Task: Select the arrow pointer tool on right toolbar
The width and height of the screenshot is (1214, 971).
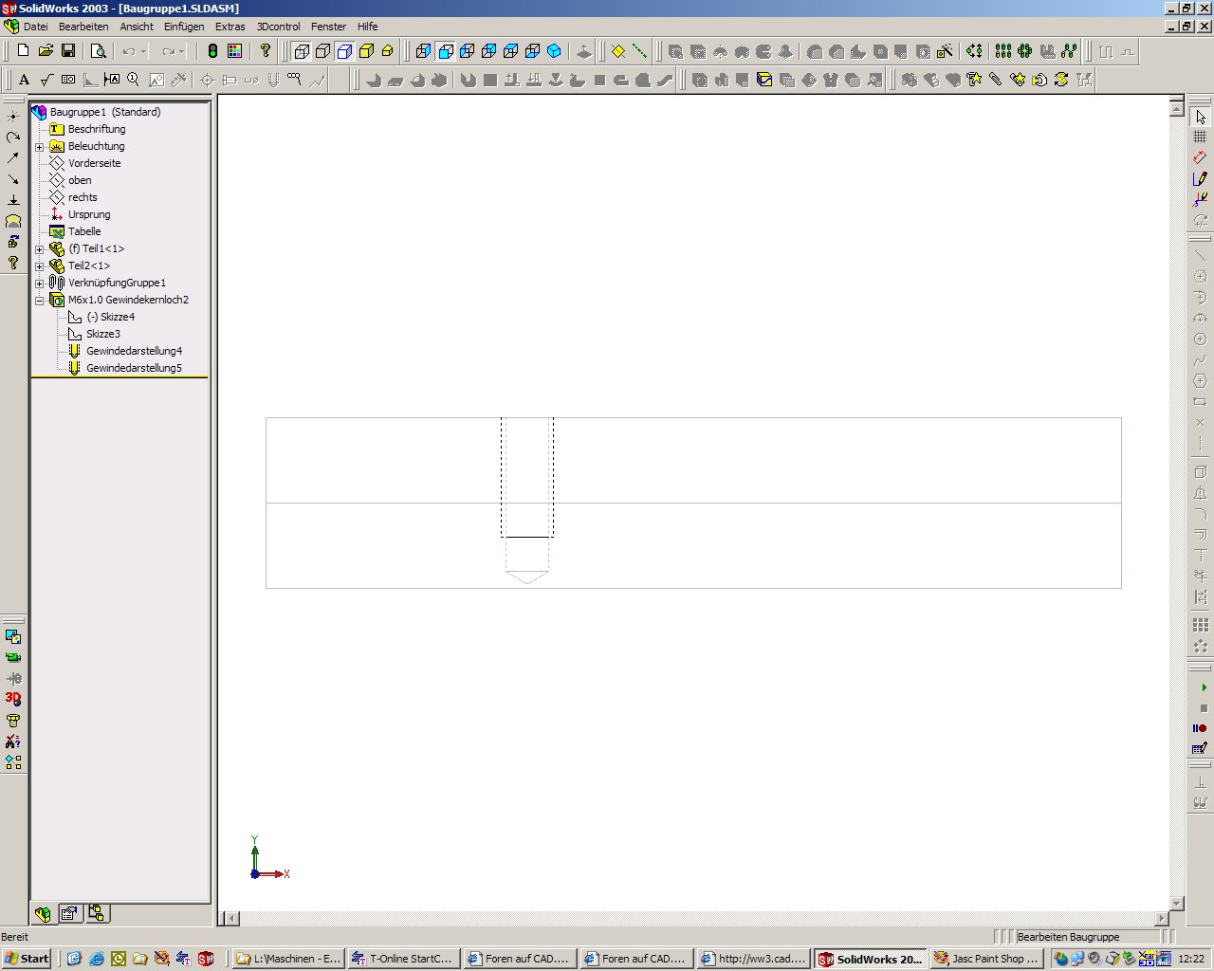Action: coord(1201,117)
